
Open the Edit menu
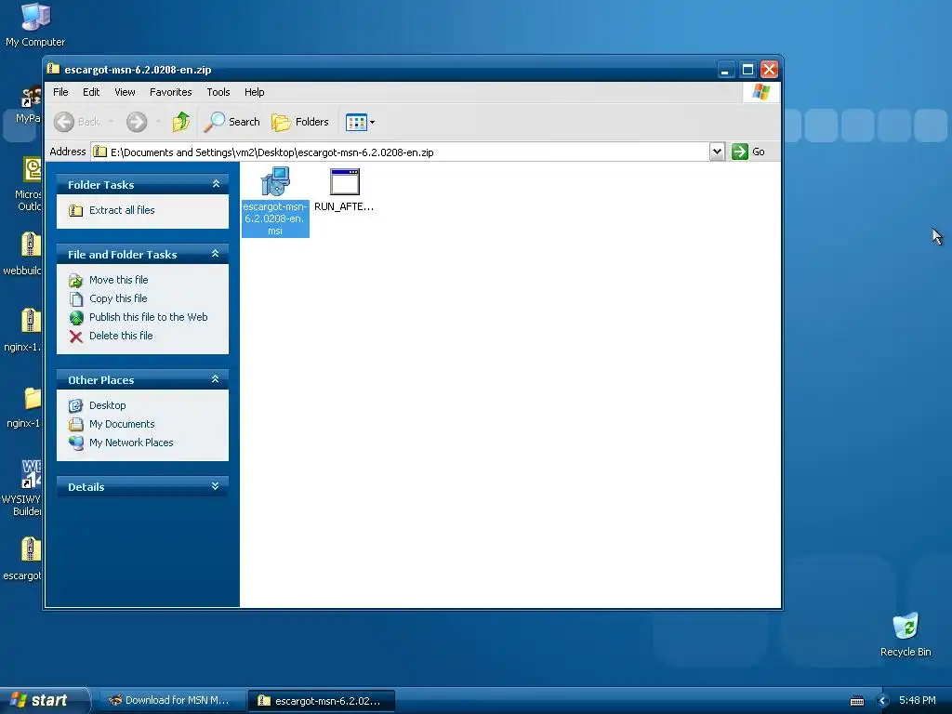(x=91, y=92)
